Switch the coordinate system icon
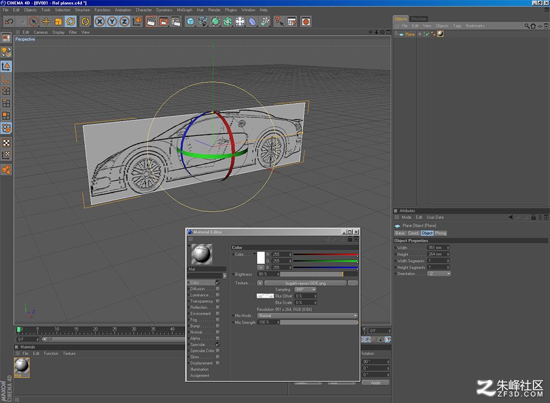This screenshot has width=550, height=403. point(137,22)
